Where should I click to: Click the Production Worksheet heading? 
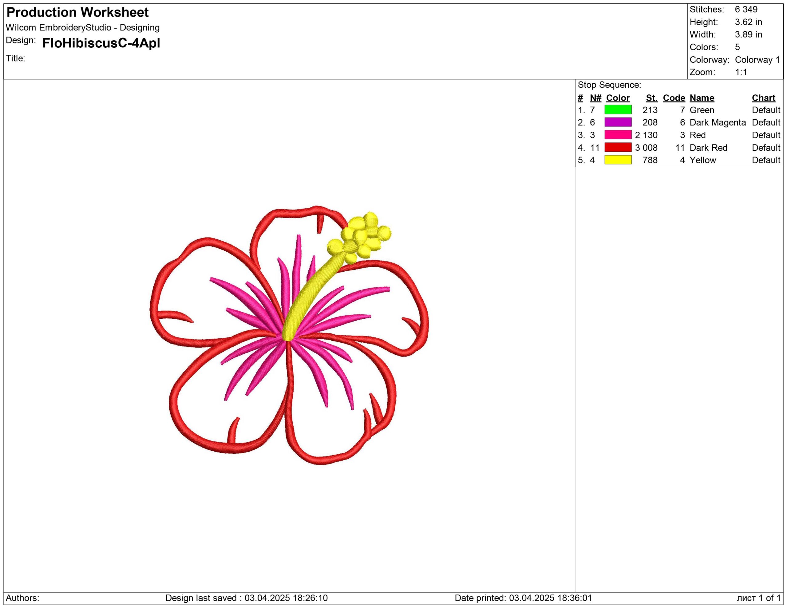(77, 12)
